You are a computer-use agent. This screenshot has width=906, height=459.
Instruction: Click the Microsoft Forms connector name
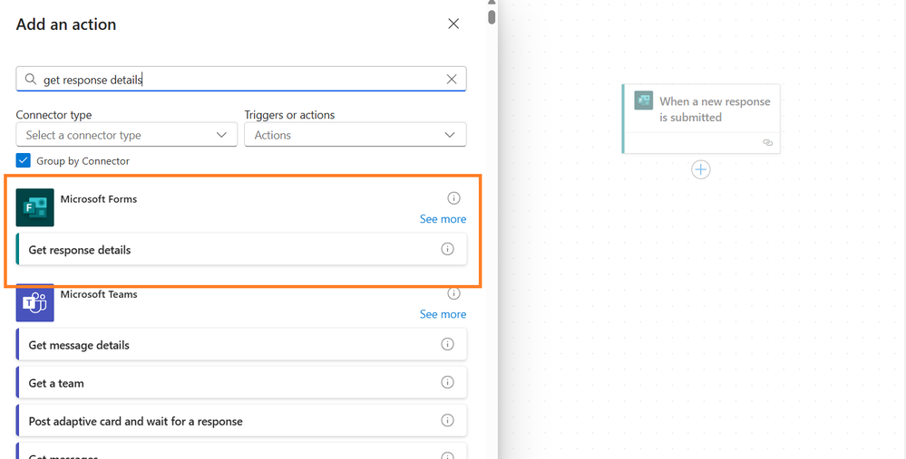point(99,199)
